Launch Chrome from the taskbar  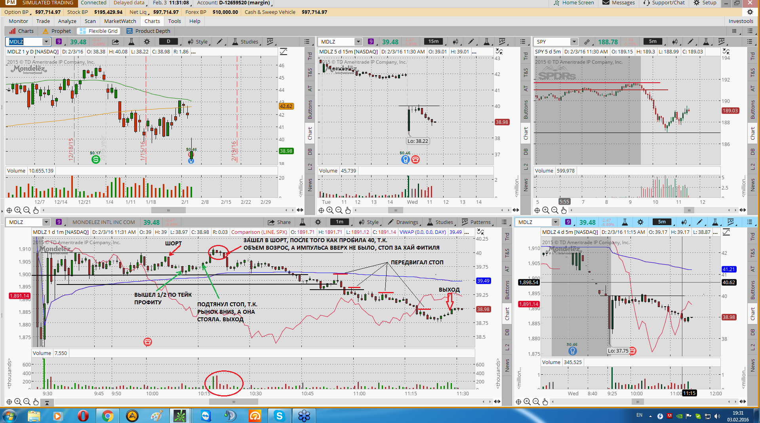pos(107,416)
